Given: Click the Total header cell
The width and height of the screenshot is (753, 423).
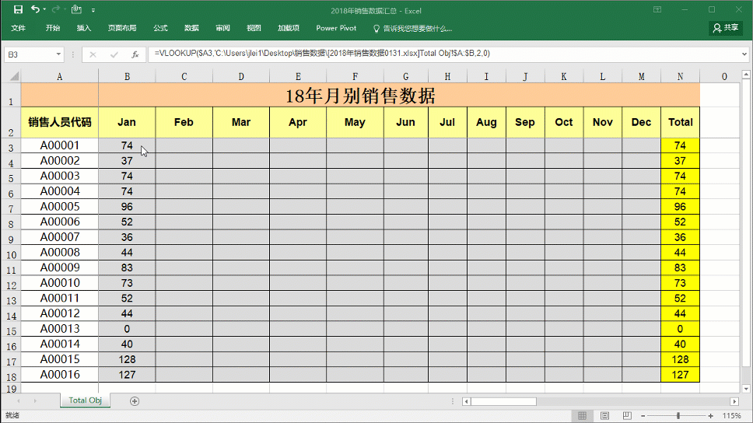Looking at the screenshot, I should click(680, 122).
